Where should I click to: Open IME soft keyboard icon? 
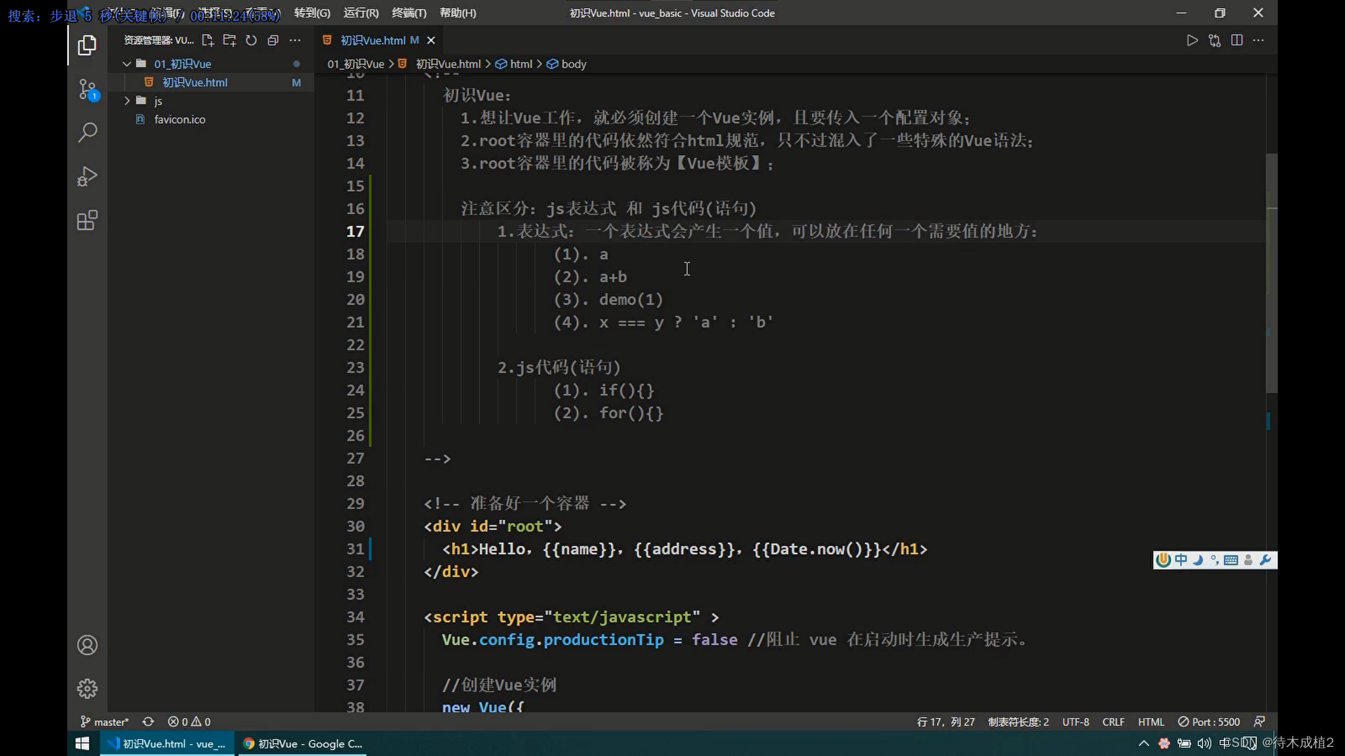pos(1231,560)
